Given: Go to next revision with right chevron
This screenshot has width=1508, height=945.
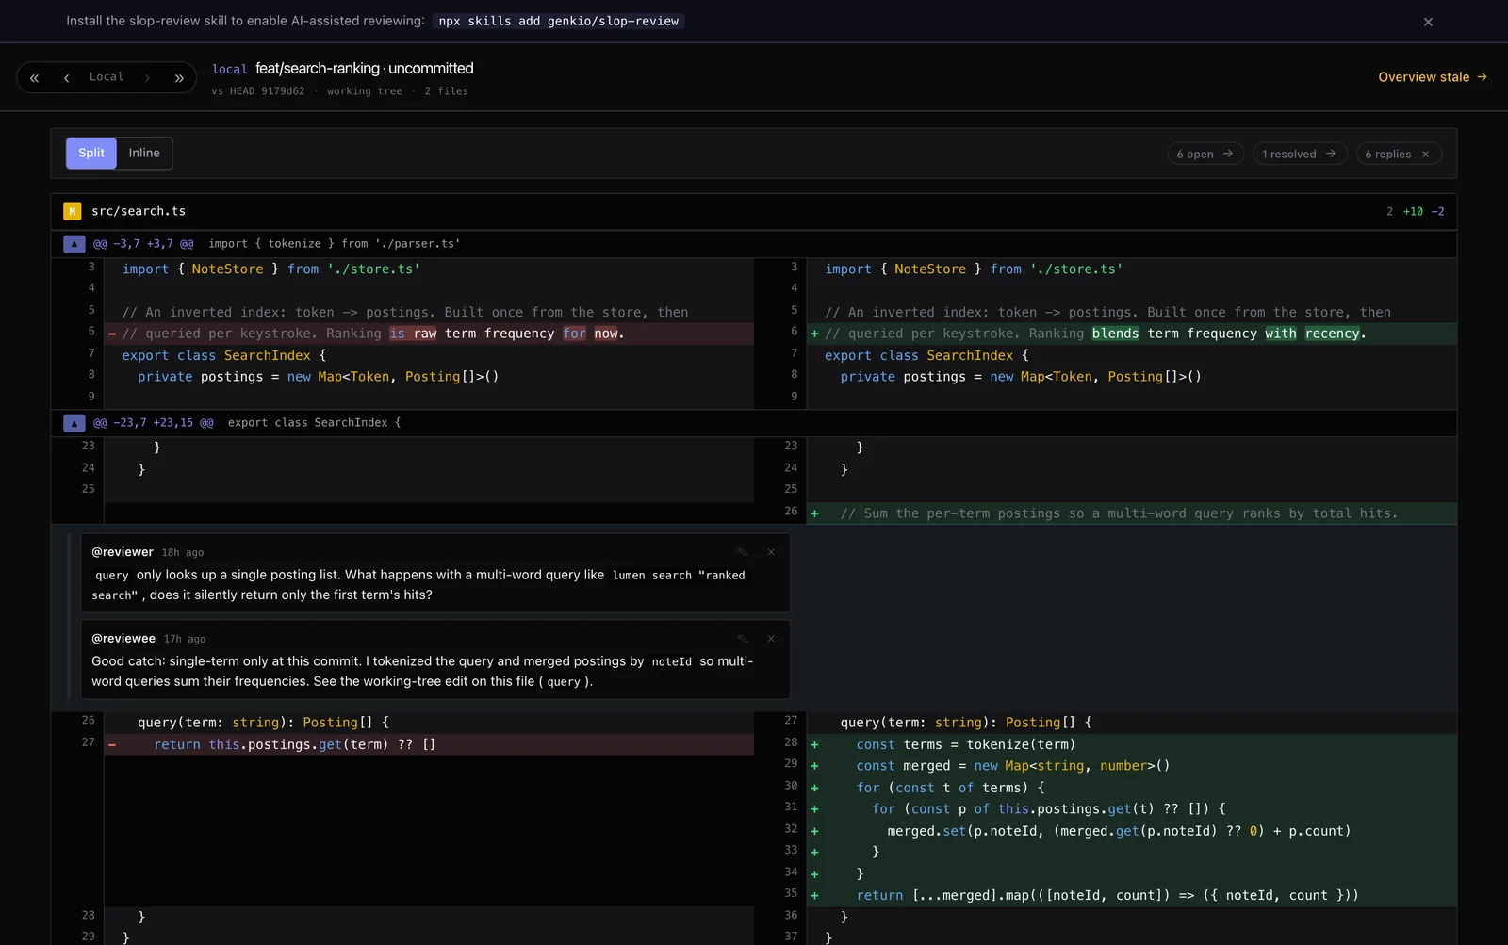Looking at the screenshot, I should (147, 78).
